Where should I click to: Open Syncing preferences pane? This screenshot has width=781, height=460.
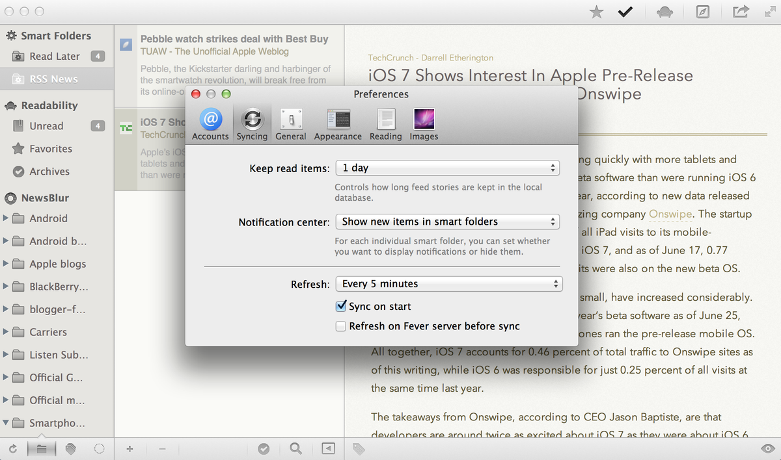click(x=252, y=124)
